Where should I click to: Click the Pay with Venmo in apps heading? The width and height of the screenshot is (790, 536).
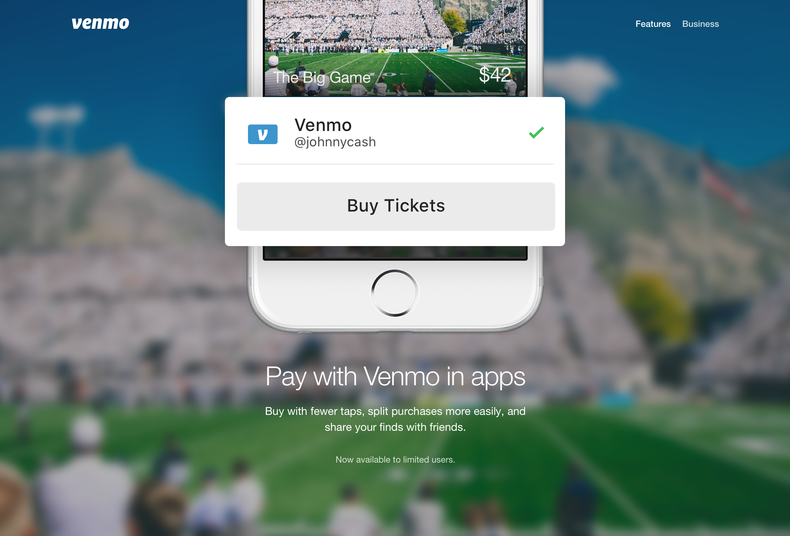point(395,377)
